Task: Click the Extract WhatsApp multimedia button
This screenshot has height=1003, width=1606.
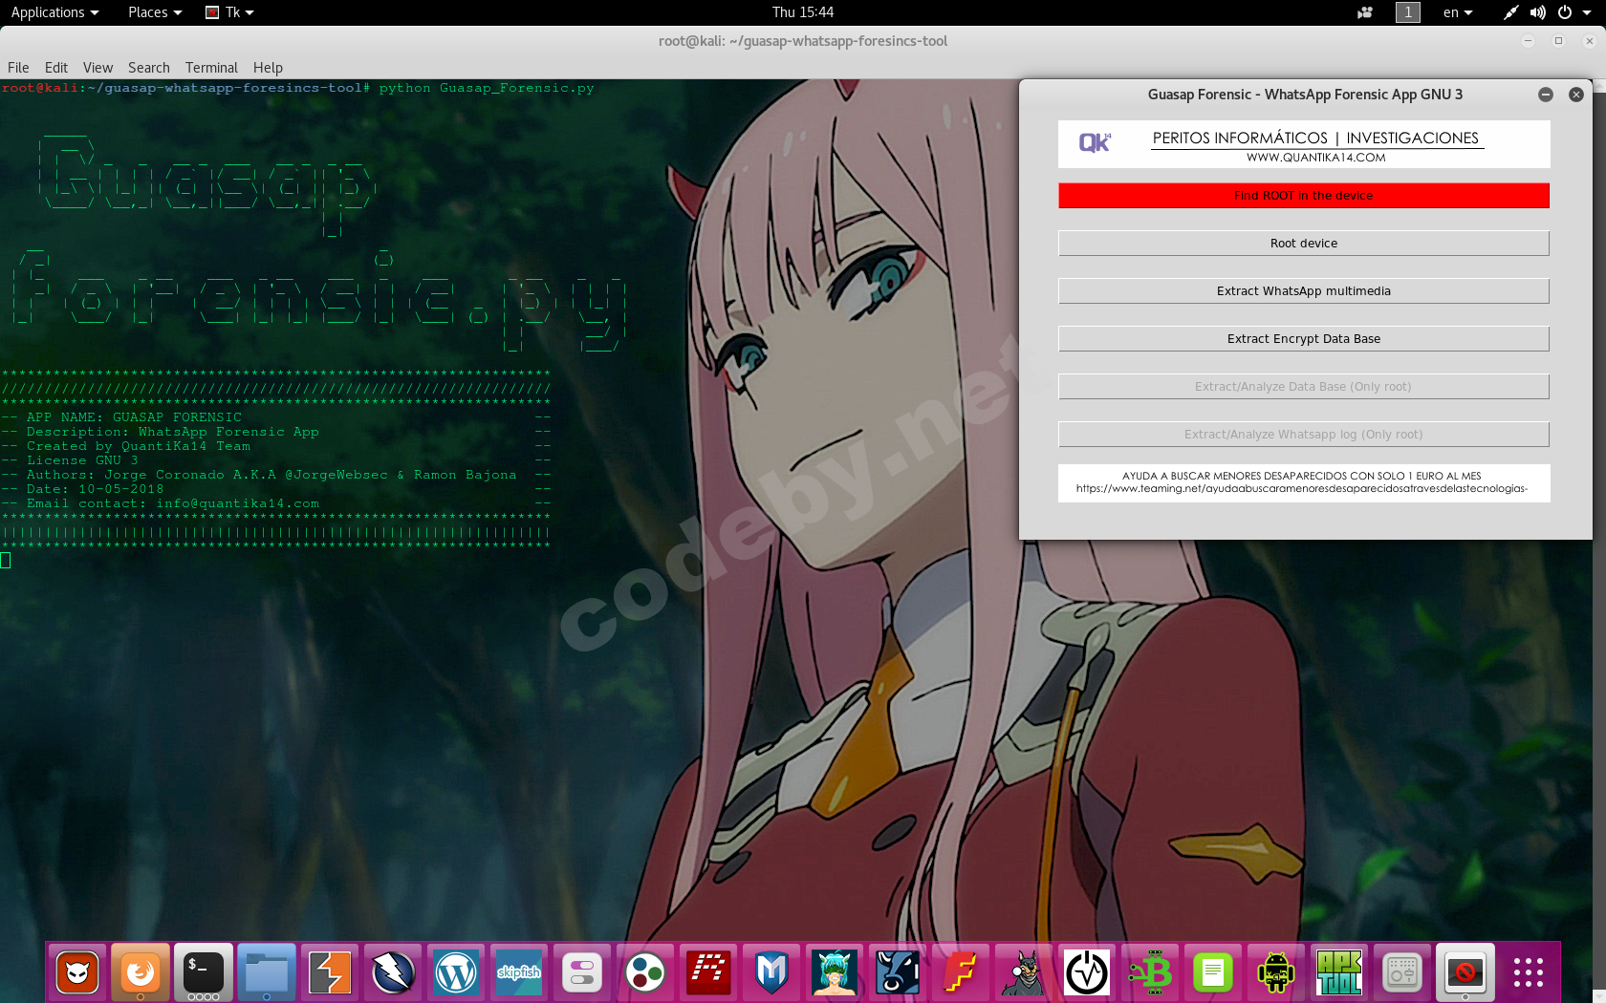Action: pos(1303,290)
